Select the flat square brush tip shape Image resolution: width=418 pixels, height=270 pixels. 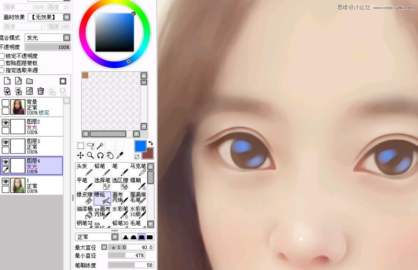(150, 237)
